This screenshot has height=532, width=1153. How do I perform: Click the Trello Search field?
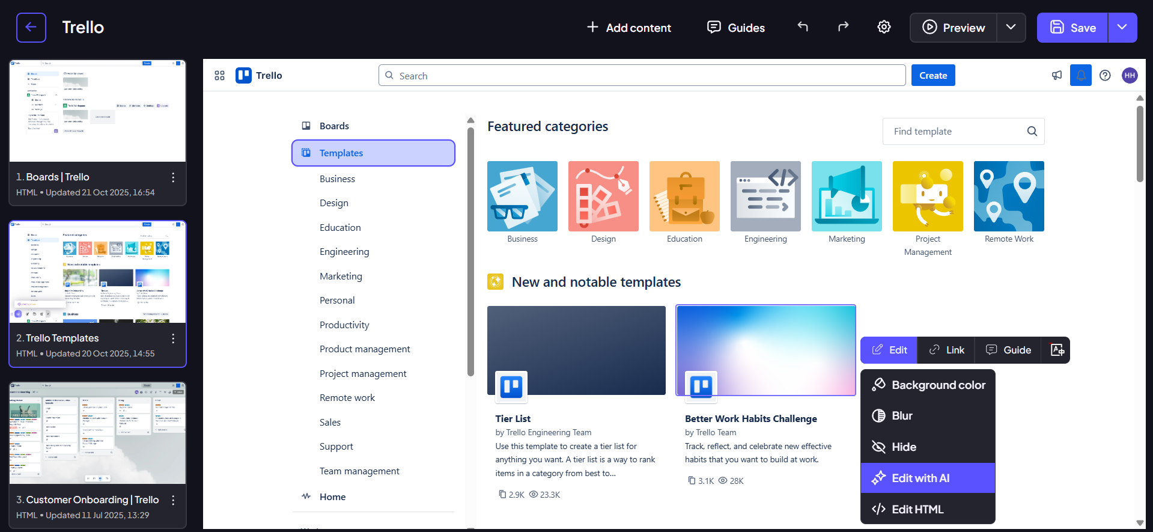pyautogui.click(x=642, y=76)
